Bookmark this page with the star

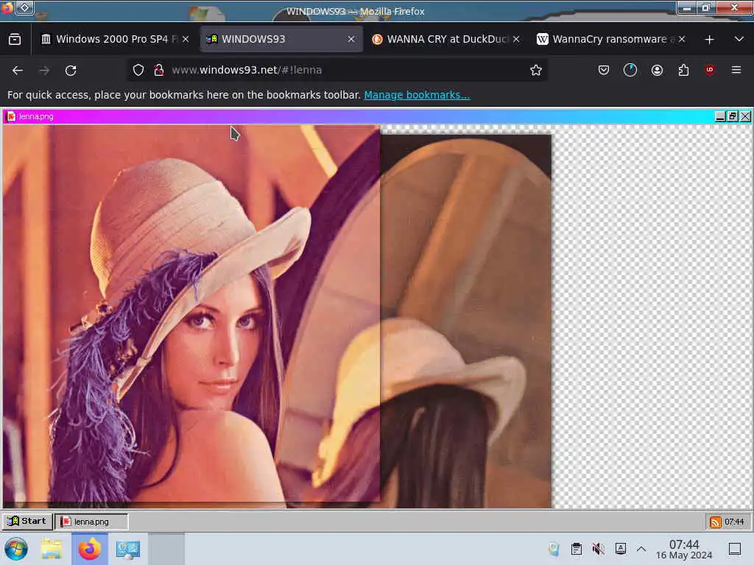click(x=536, y=70)
